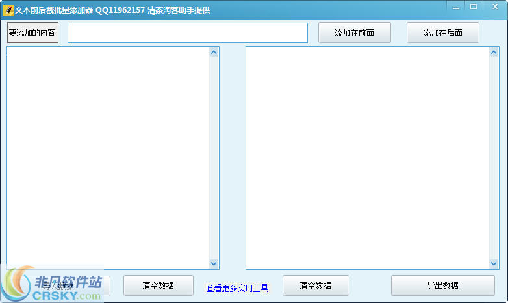Viewport: 508px width, 303px height.
Task: Click the 添加在后面 button
Action: (x=443, y=33)
